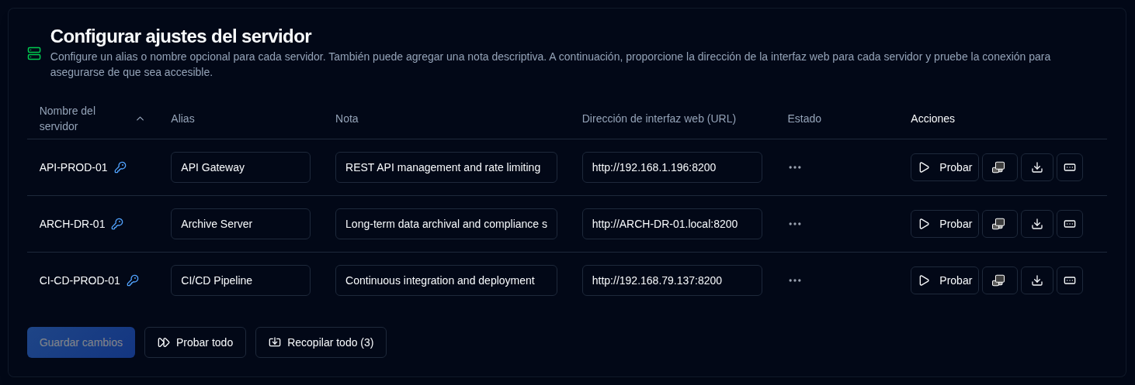Screen dimensions: 1135x385
Task: Sort by Nombre del servidor chevron
Action: [140, 119]
